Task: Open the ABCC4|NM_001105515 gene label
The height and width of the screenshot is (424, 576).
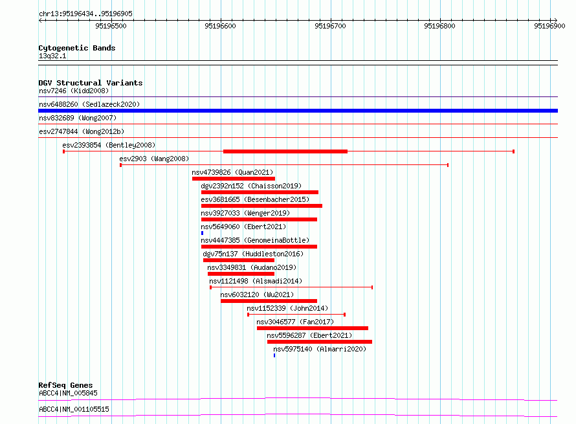Action: click(x=74, y=409)
